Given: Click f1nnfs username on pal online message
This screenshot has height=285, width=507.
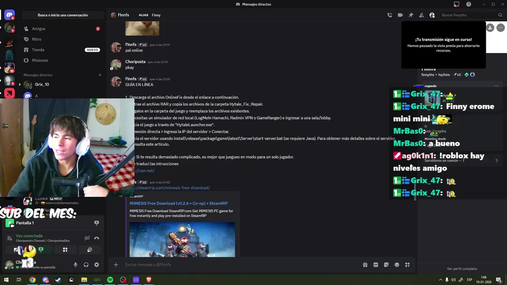Looking at the screenshot, I should [x=131, y=45].
